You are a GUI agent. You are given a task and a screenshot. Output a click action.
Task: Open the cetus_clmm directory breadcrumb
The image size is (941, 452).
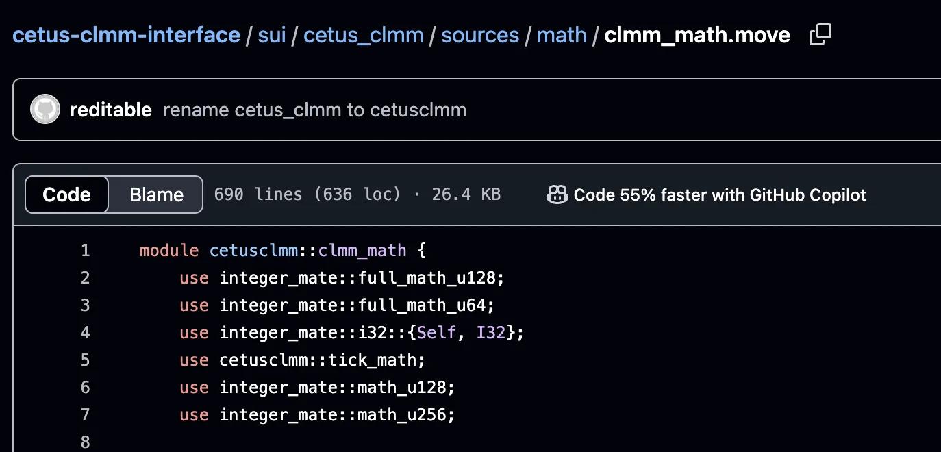363,35
